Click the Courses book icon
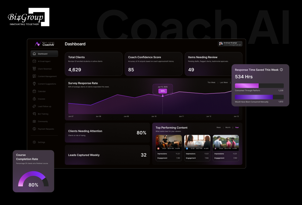The height and width of the screenshot is (205, 302). coord(34,99)
